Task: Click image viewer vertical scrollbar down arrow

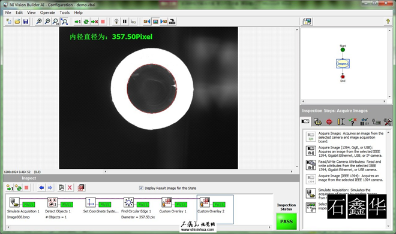Action: click(x=297, y=166)
